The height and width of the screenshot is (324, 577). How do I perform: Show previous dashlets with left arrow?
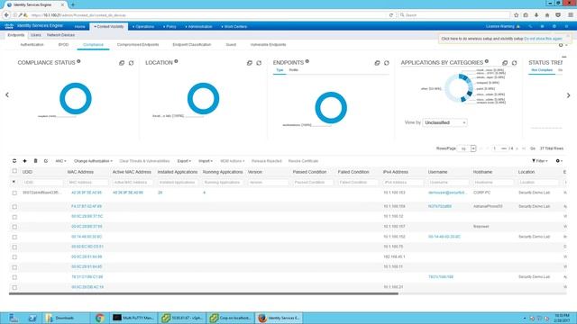[x=7, y=94]
